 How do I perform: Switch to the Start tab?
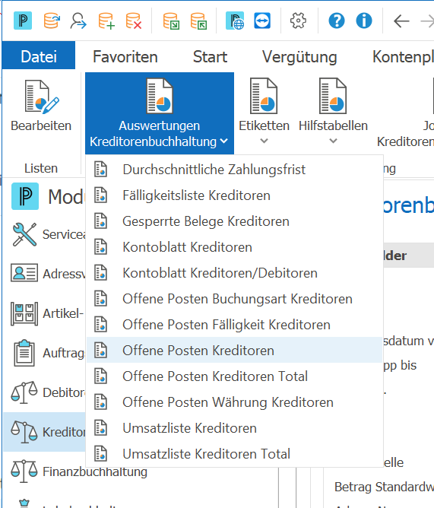(x=211, y=57)
